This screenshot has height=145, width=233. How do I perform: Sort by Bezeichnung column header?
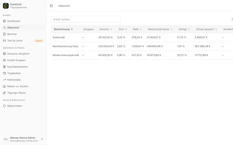pyautogui.click(x=63, y=29)
